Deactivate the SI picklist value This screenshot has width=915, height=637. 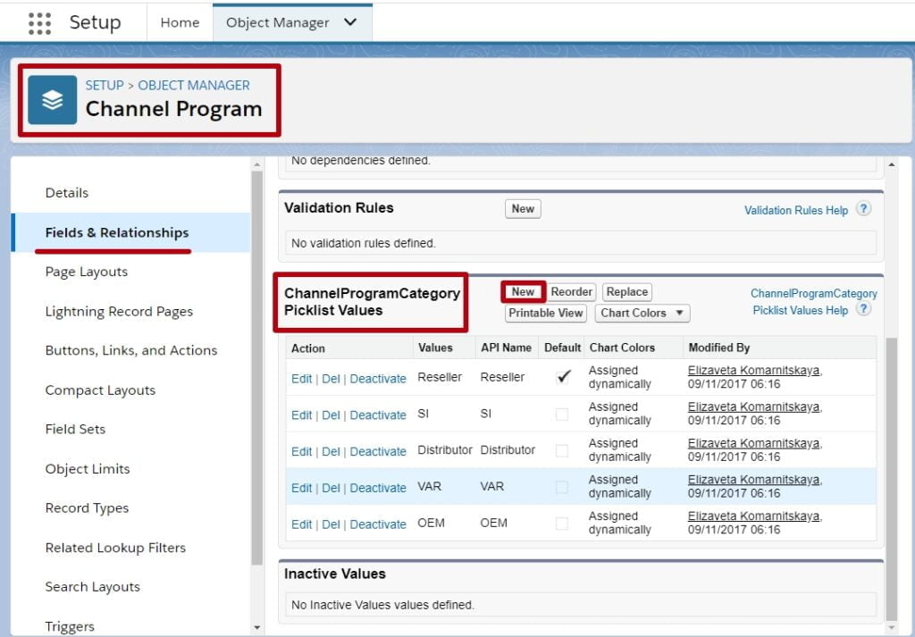tap(378, 415)
